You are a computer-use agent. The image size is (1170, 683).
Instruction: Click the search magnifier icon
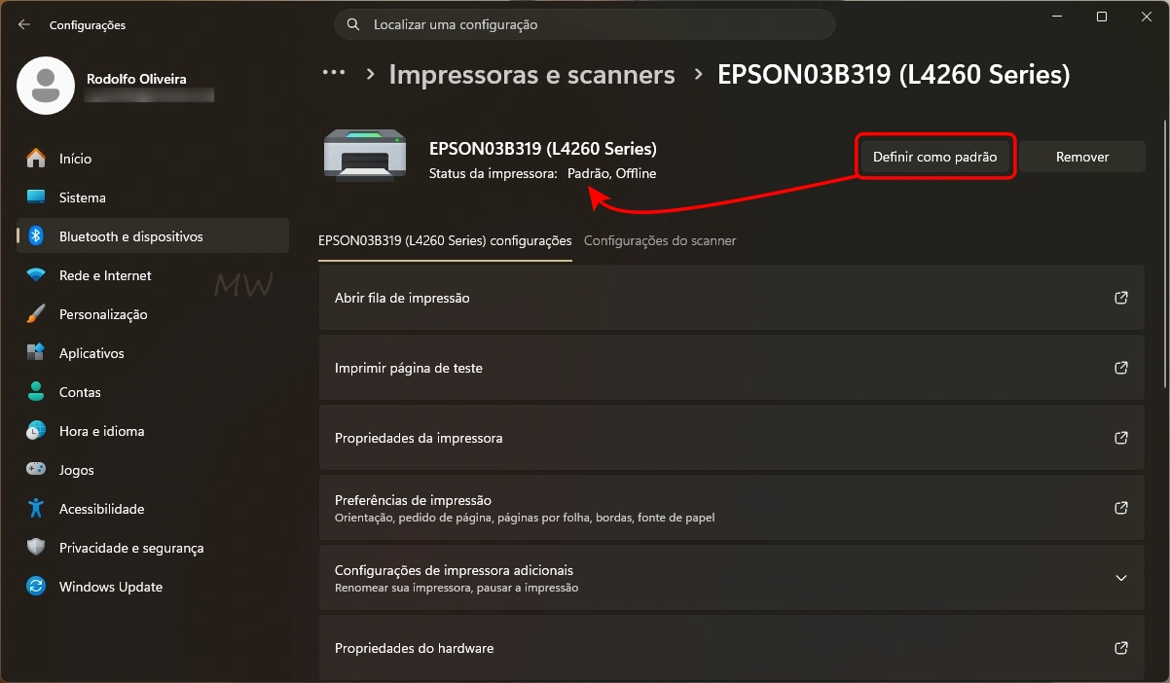click(354, 24)
